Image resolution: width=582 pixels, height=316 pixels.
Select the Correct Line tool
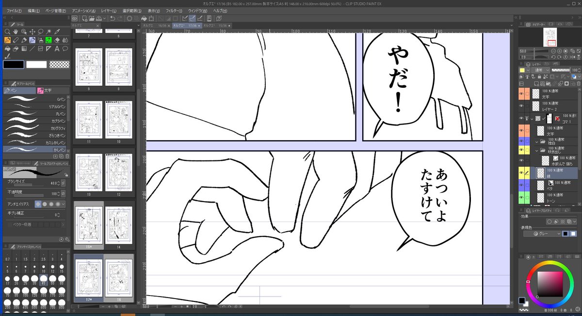coord(7,56)
